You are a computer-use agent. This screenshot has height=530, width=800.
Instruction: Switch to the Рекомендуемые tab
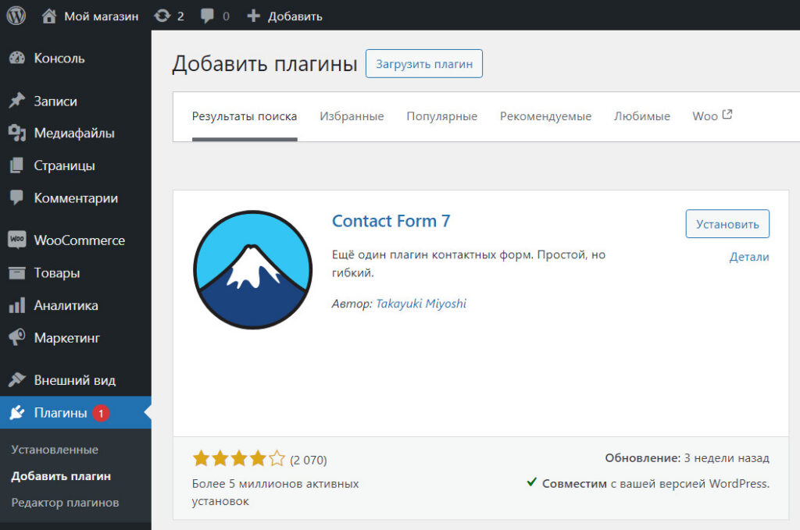pyautogui.click(x=545, y=116)
